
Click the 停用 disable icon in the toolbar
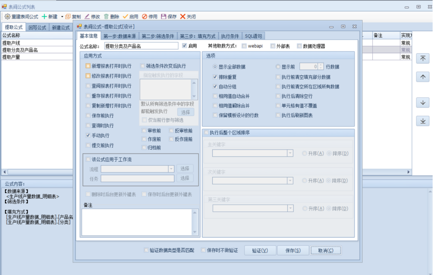144,17
